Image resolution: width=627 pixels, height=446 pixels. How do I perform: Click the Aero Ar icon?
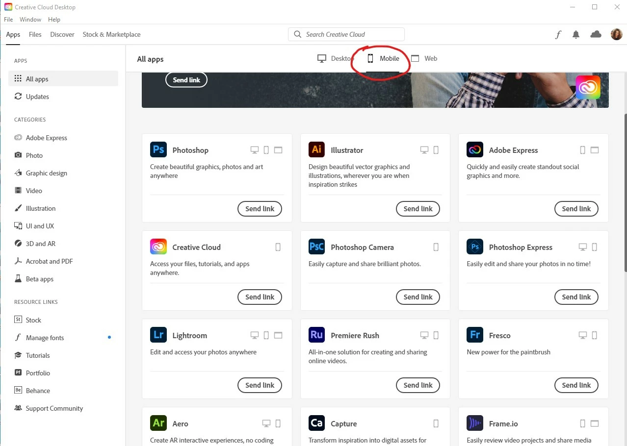(158, 423)
